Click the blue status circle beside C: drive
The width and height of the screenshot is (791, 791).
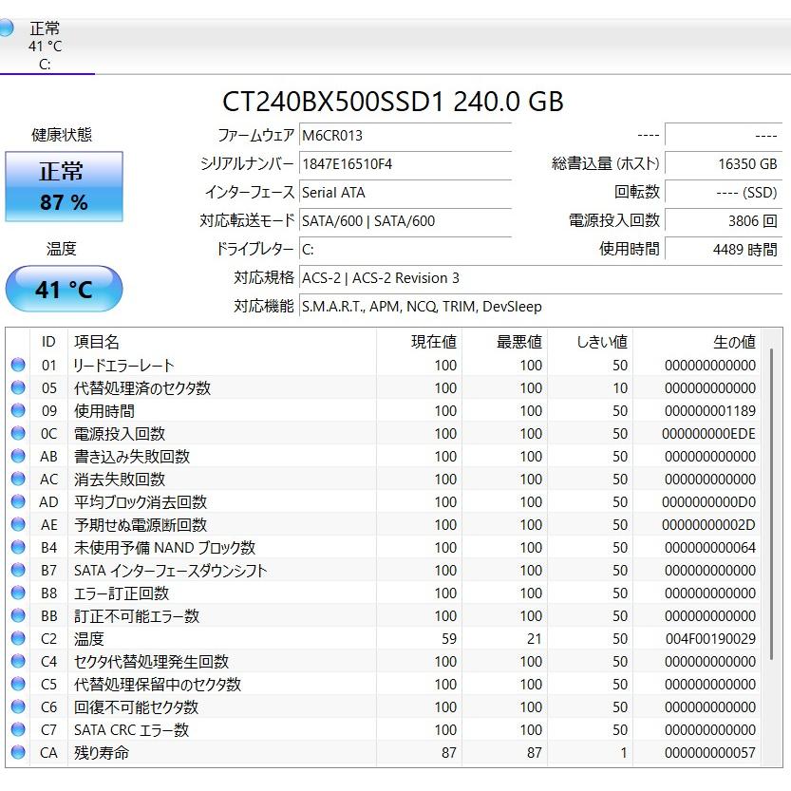point(6,28)
